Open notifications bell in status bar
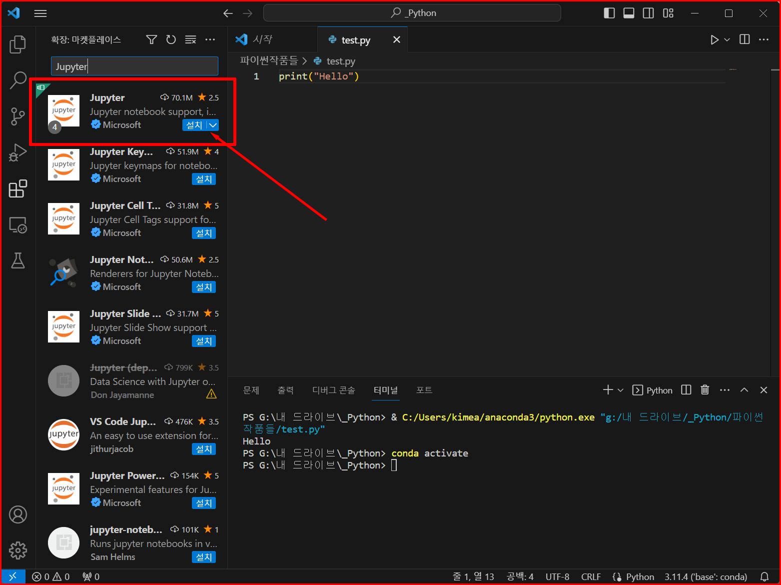Screen dimensions: 781x585 tap(765, 576)
